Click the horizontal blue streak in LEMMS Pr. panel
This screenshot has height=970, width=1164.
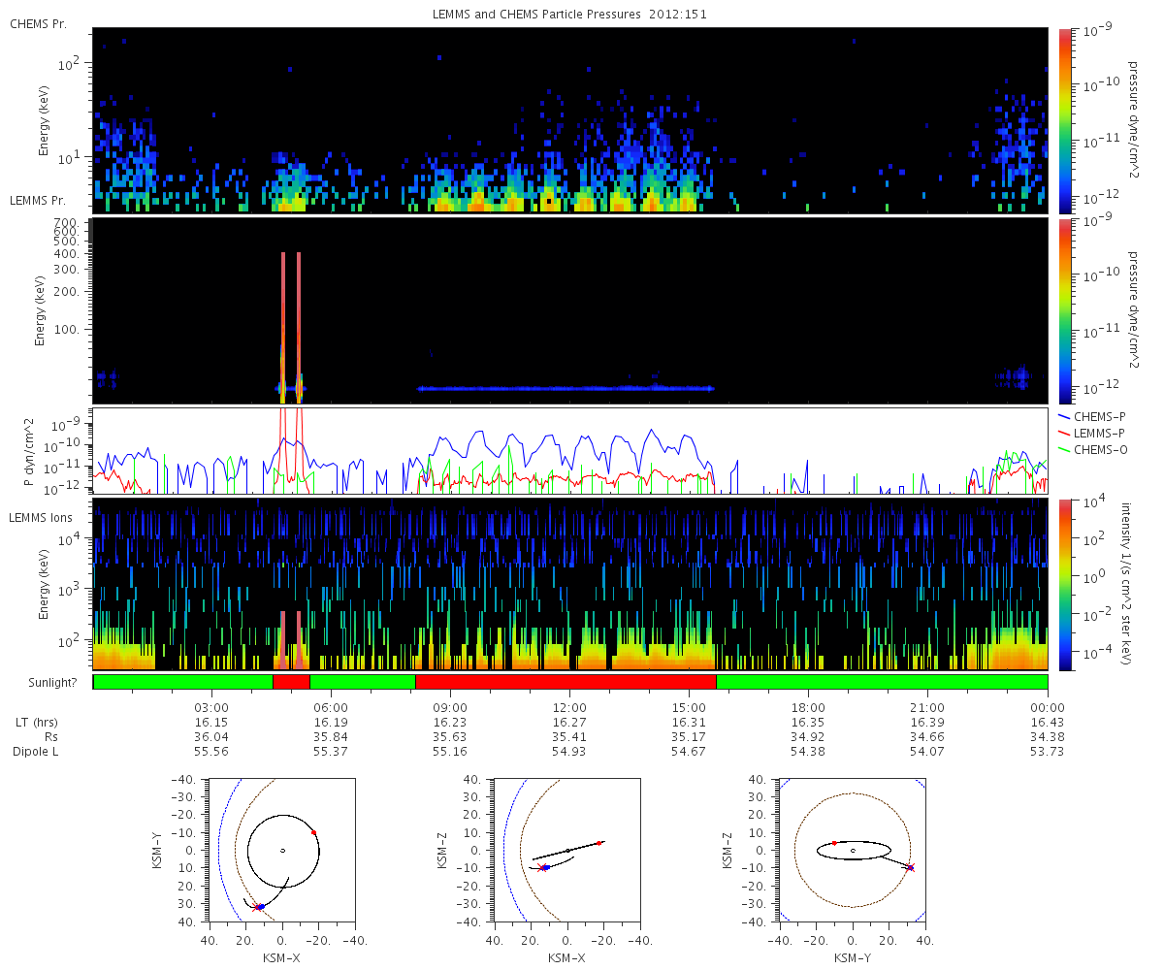click(x=566, y=388)
